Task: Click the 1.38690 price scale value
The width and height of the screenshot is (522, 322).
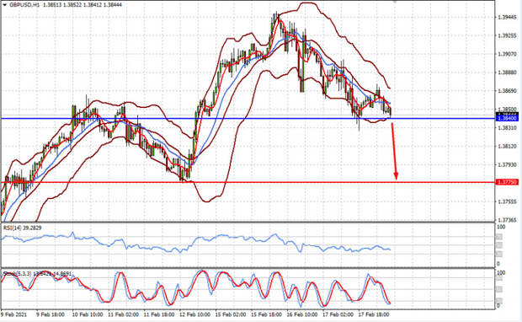Action: point(507,91)
